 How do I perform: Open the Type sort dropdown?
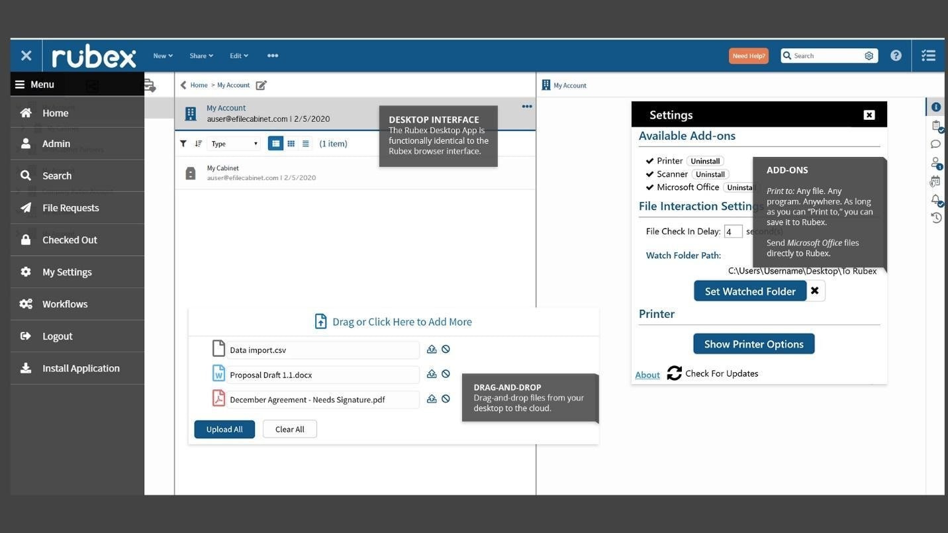[234, 144]
